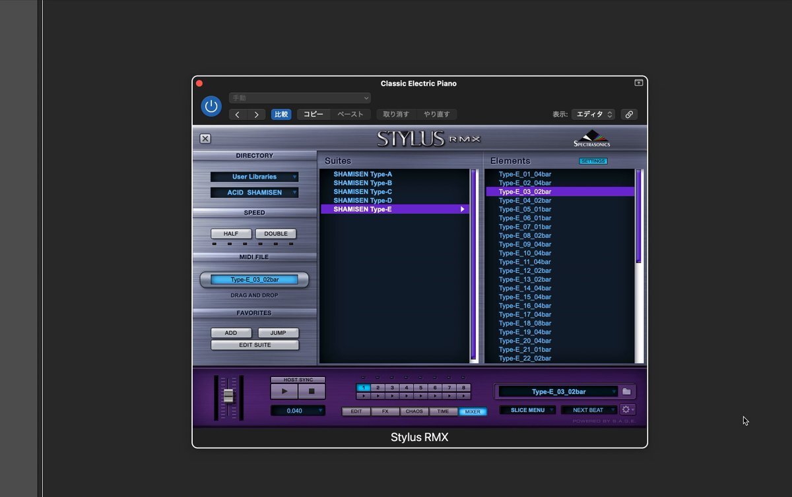Select part 1
This screenshot has width=792, height=497.
363,388
